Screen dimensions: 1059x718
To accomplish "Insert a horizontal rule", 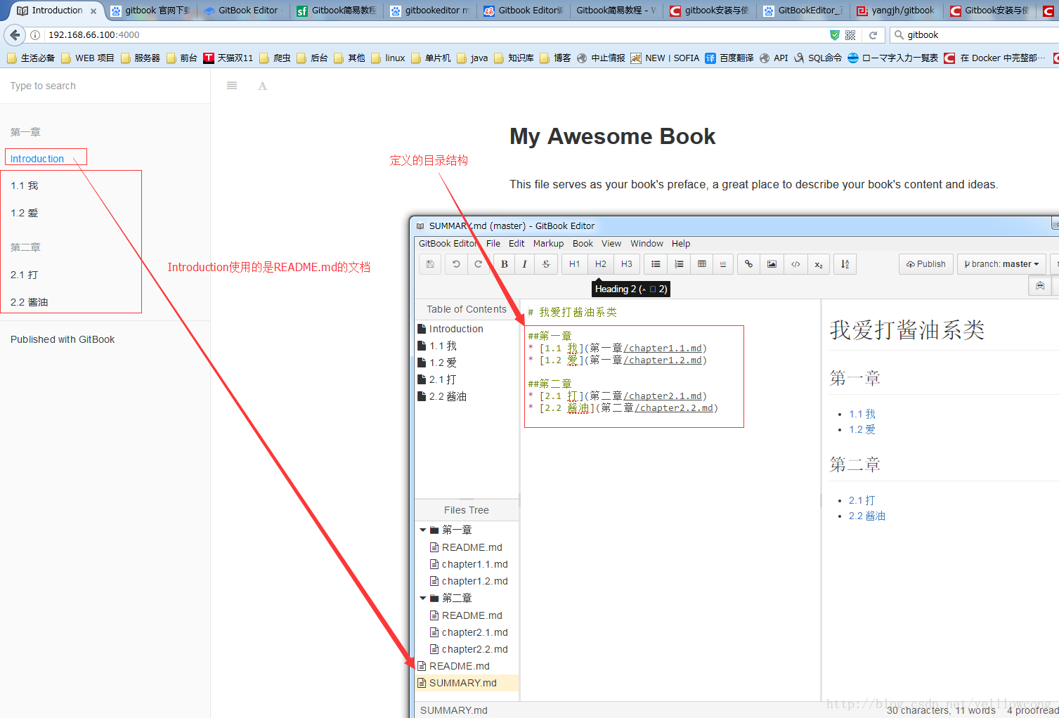I will pyautogui.click(x=723, y=264).
